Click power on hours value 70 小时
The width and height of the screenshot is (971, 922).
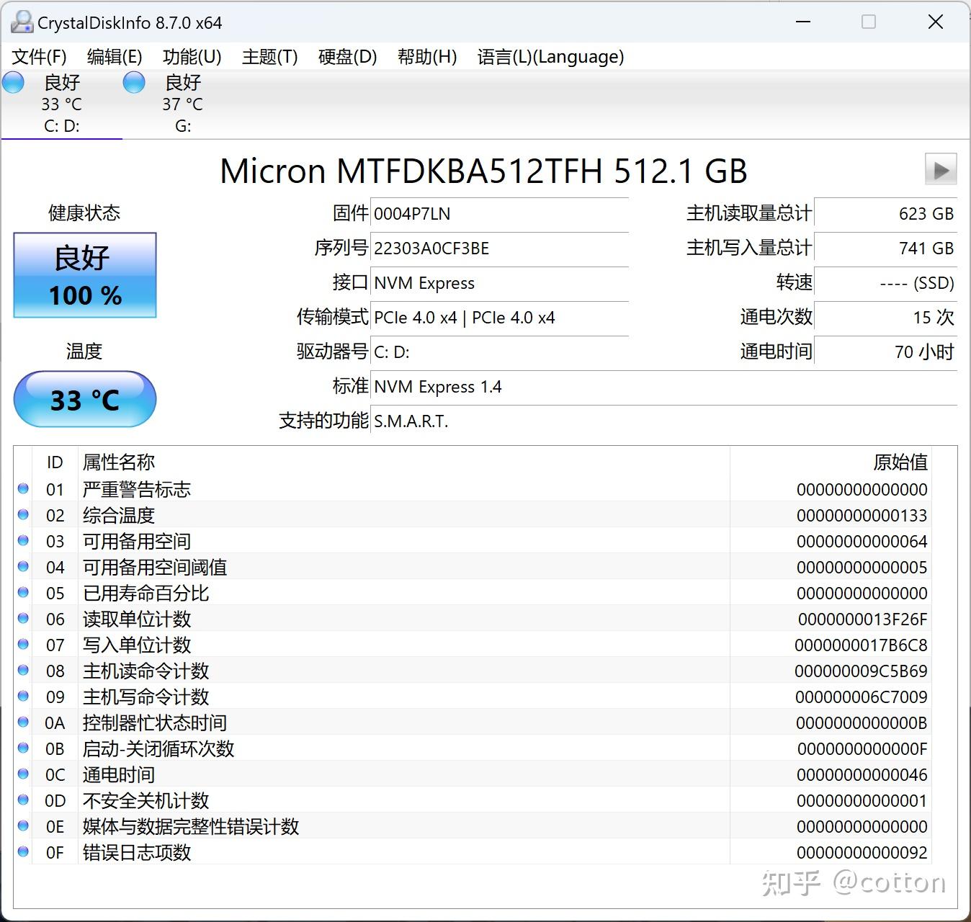click(x=885, y=352)
